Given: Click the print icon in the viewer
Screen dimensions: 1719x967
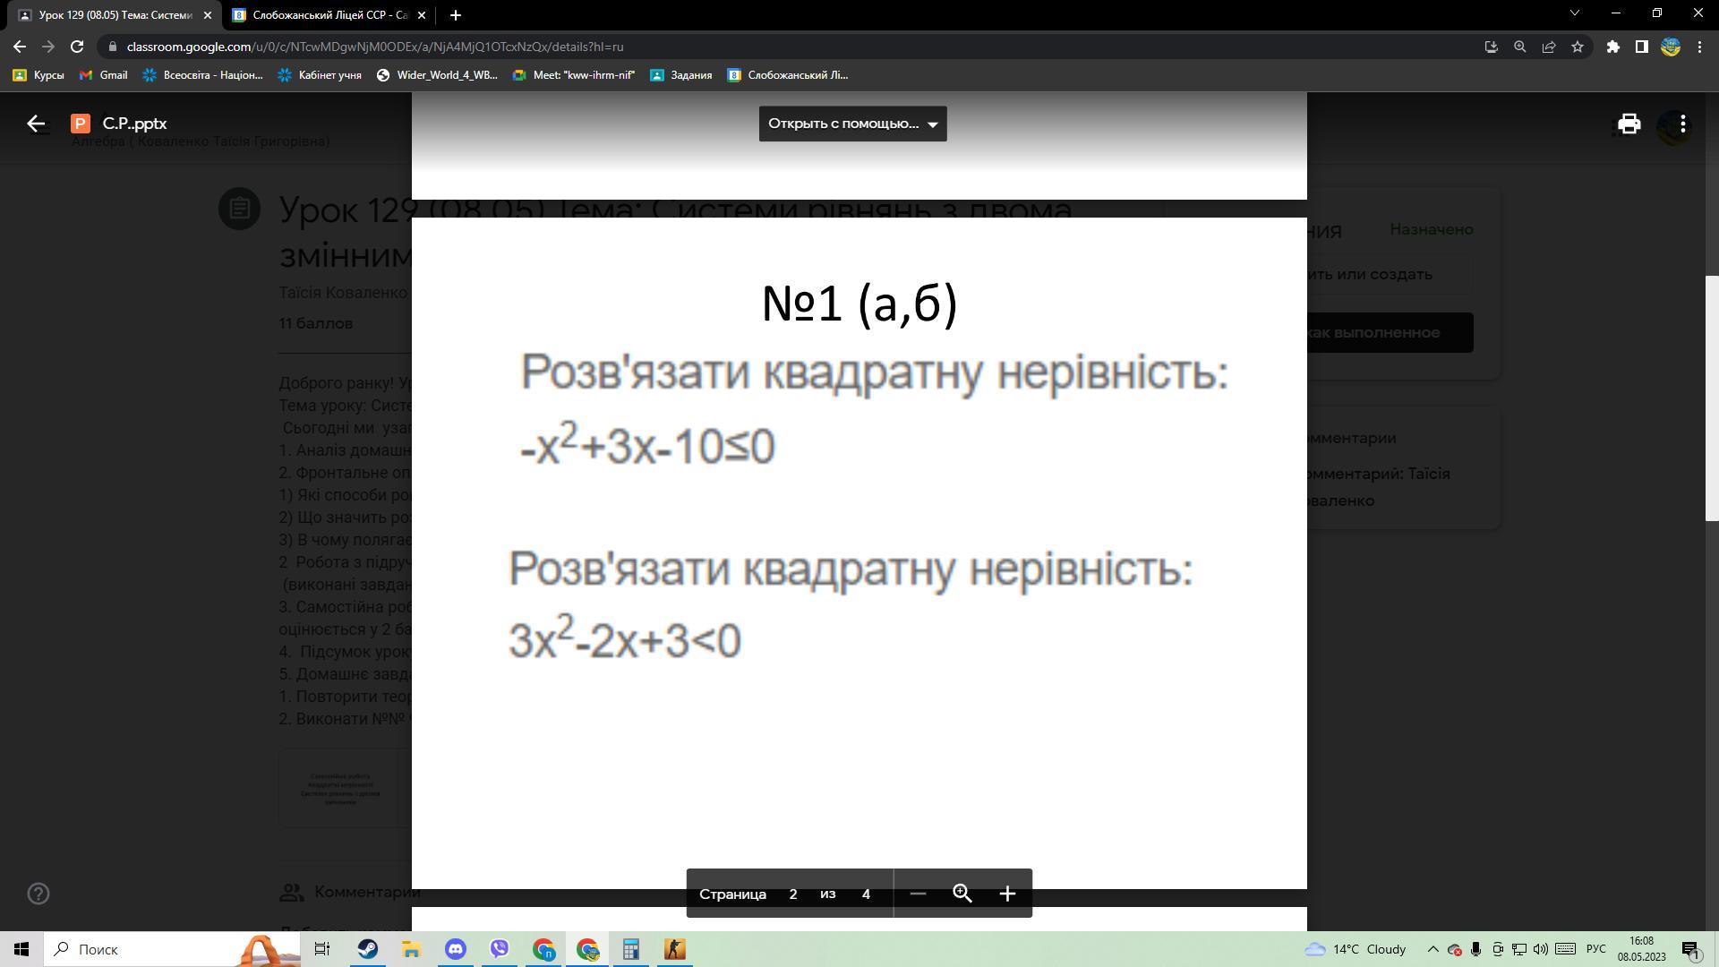Looking at the screenshot, I should [1629, 124].
